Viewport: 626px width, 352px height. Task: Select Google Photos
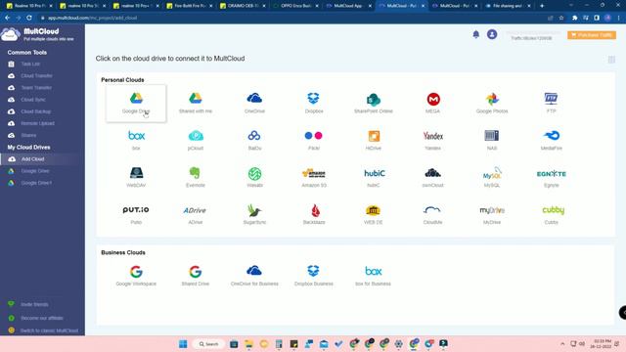pos(492,103)
